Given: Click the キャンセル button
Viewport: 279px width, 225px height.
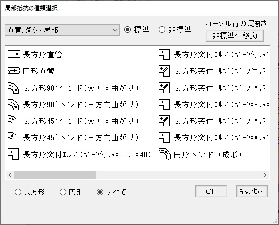Looking at the screenshot, I should 252,191.
